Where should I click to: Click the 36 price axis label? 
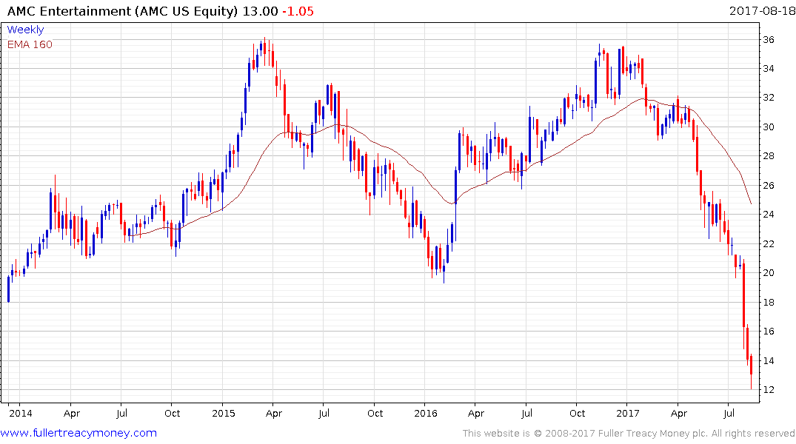pyautogui.click(x=769, y=39)
